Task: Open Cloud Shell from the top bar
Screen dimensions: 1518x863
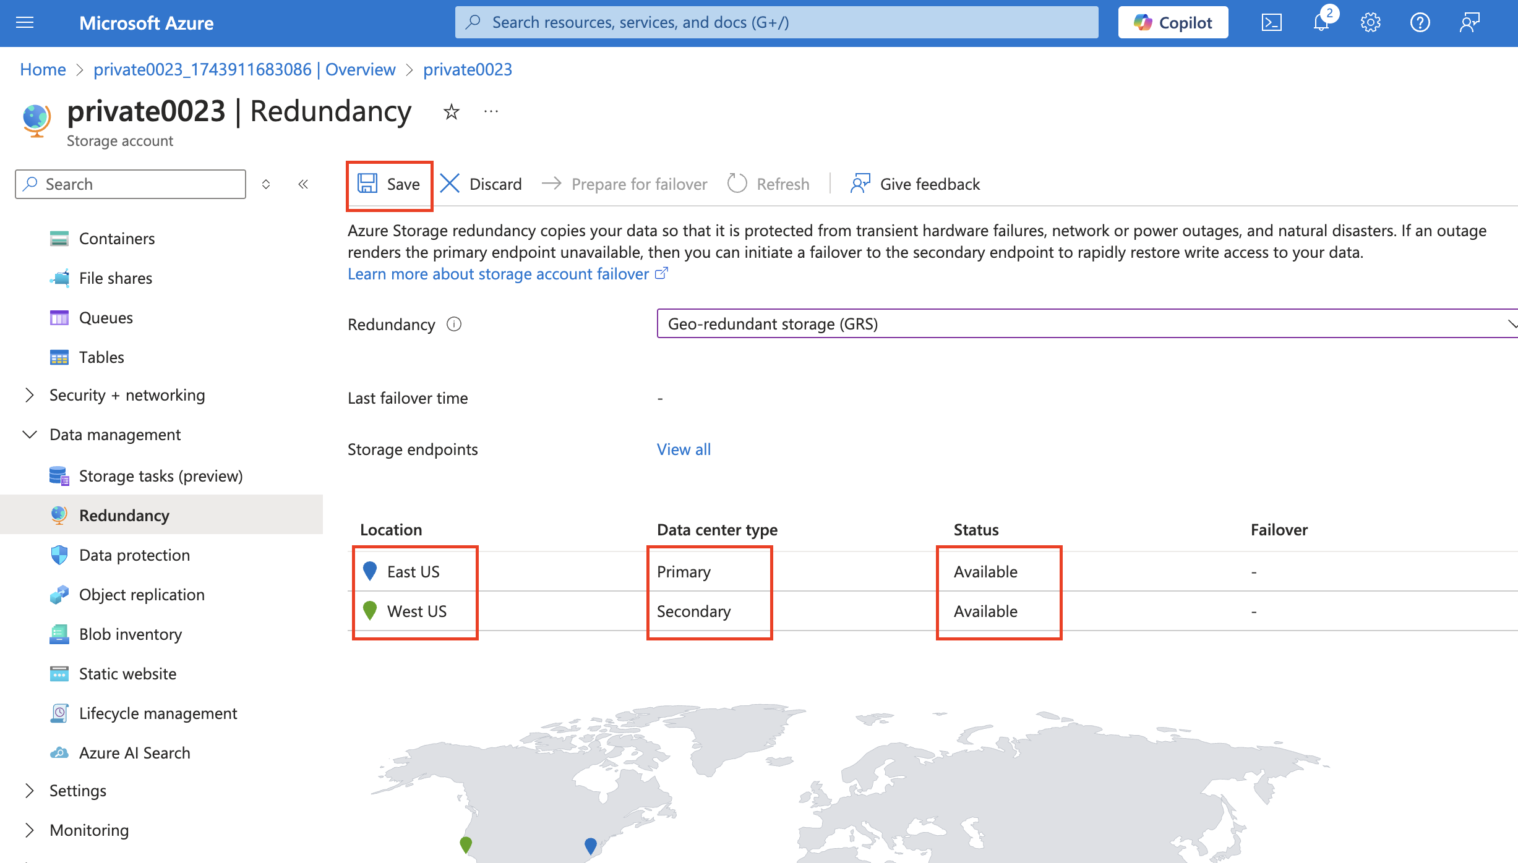Action: tap(1272, 23)
